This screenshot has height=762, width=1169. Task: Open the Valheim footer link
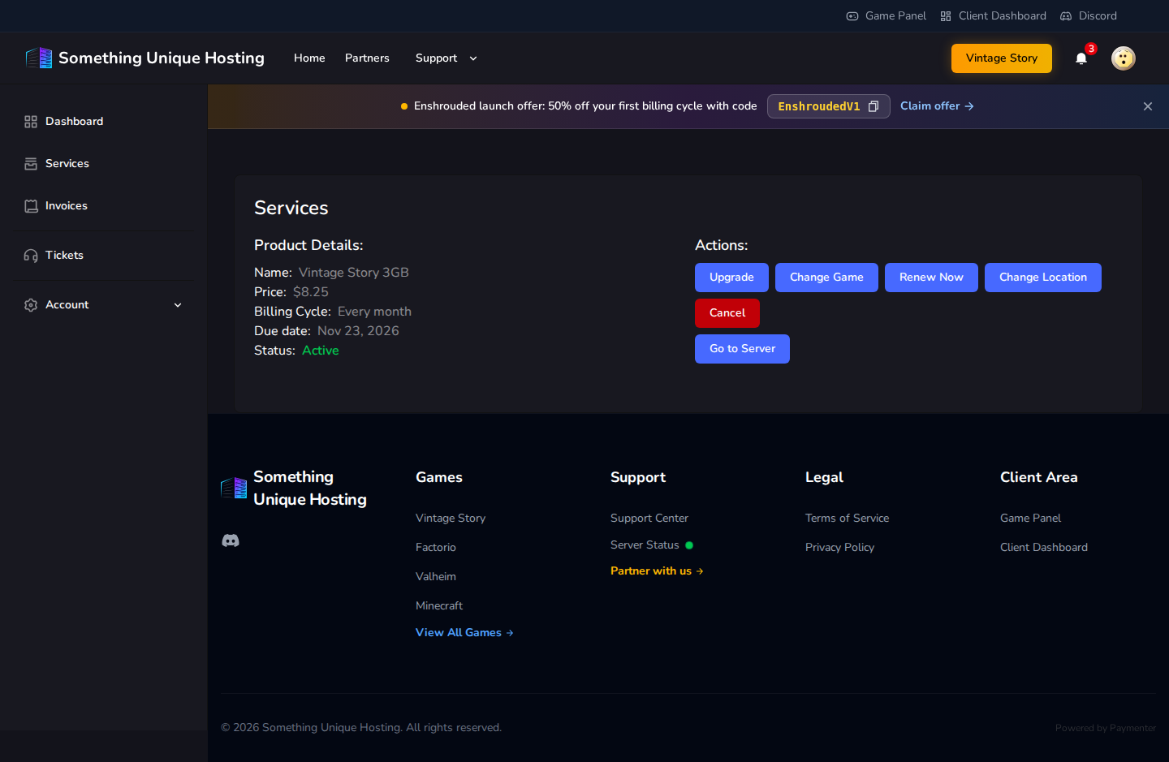pos(436,577)
